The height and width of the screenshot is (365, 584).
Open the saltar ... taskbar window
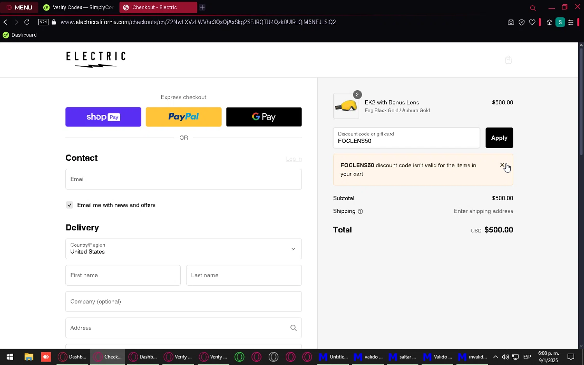403,357
